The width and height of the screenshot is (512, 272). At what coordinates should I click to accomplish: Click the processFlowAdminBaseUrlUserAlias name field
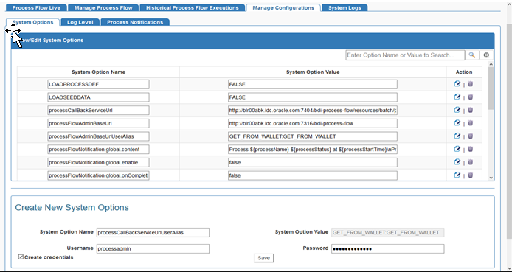click(x=98, y=136)
